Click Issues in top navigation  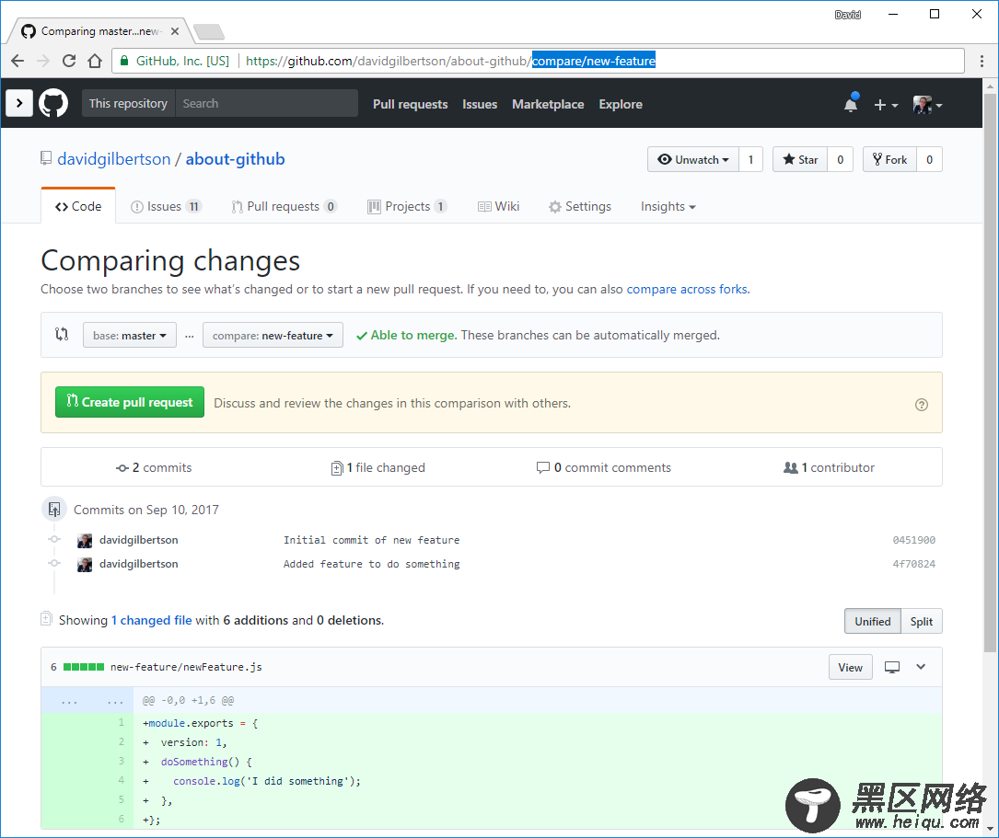[480, 104]
